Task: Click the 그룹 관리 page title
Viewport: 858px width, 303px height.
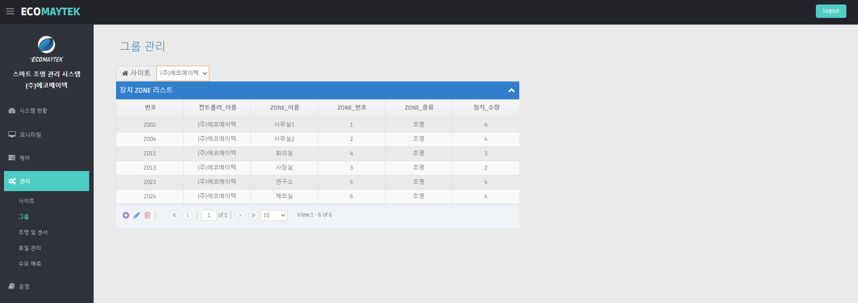Action: 142,46
